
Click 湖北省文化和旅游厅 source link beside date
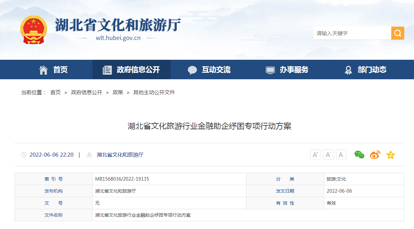pos(120,155)
